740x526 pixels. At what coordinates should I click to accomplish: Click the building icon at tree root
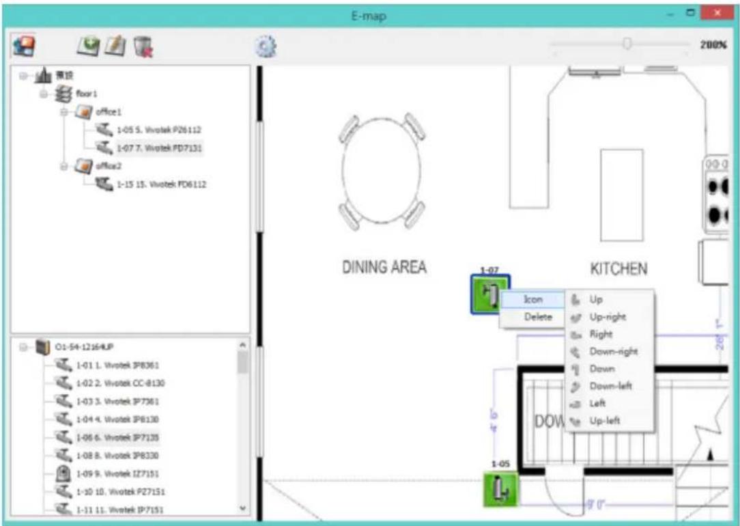click(44, 75)
